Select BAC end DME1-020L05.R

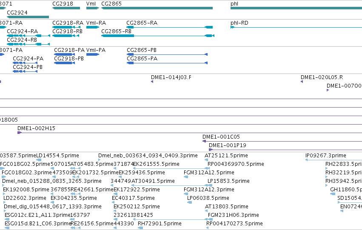(x=322, y=77)
